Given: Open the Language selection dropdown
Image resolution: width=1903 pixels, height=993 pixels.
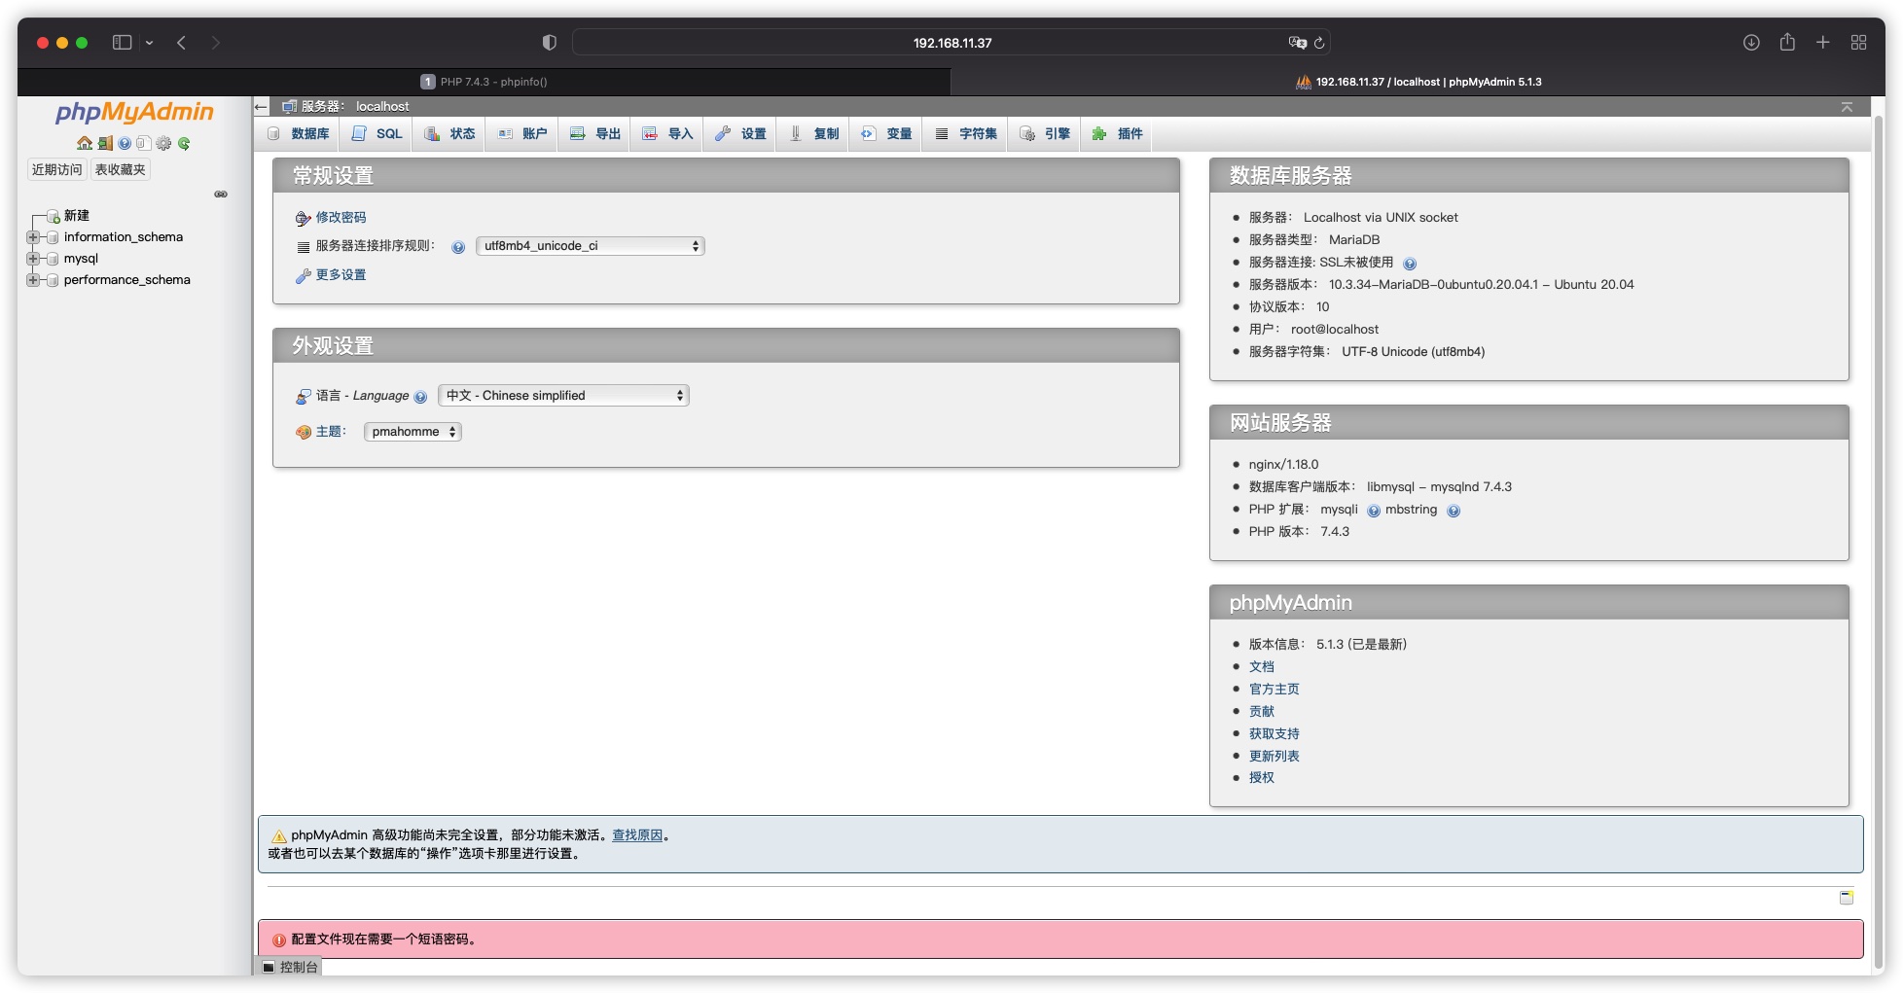Looking at the screenshot, I should 563,395.
